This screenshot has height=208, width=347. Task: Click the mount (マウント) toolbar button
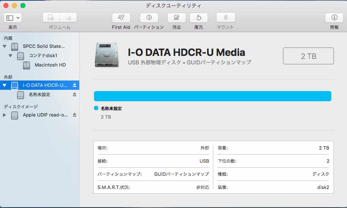[x=225, y=17]
